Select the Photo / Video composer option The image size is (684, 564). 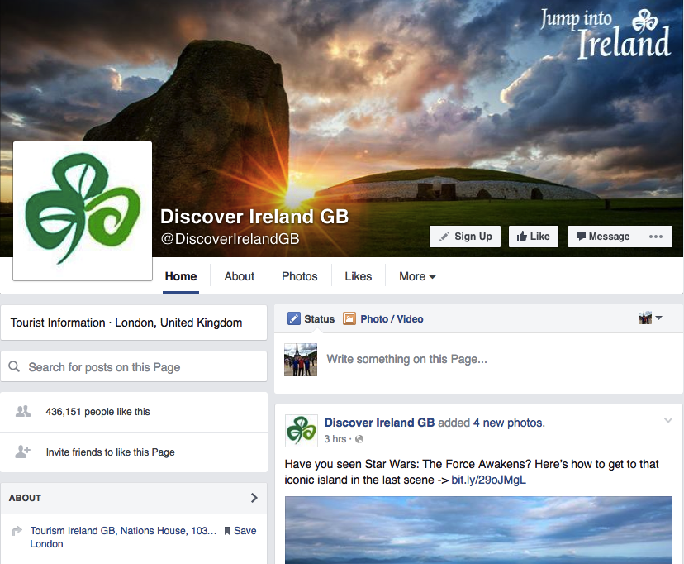point(383,318)
